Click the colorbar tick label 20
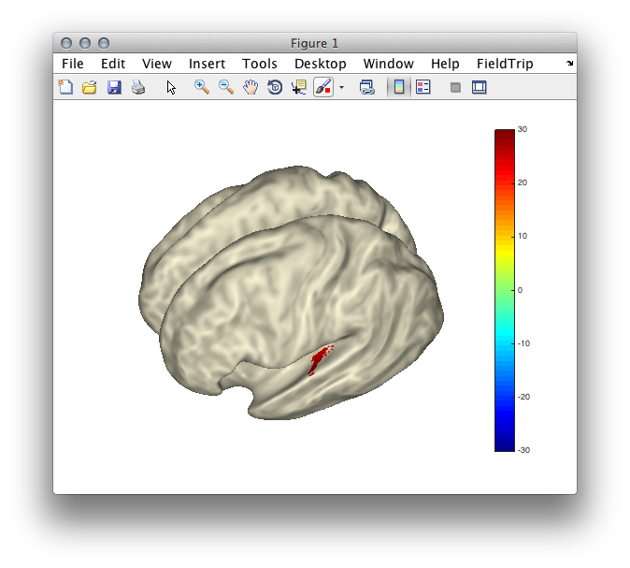Image resolution: width=630 pixels, height=568 pixels. point(523,182)
